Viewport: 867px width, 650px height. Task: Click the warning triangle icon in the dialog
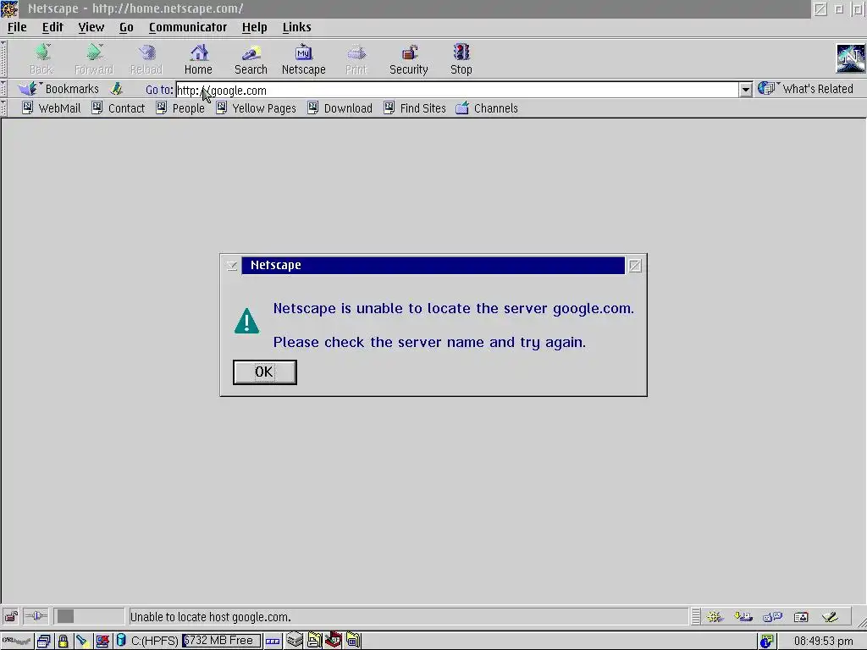246,321
